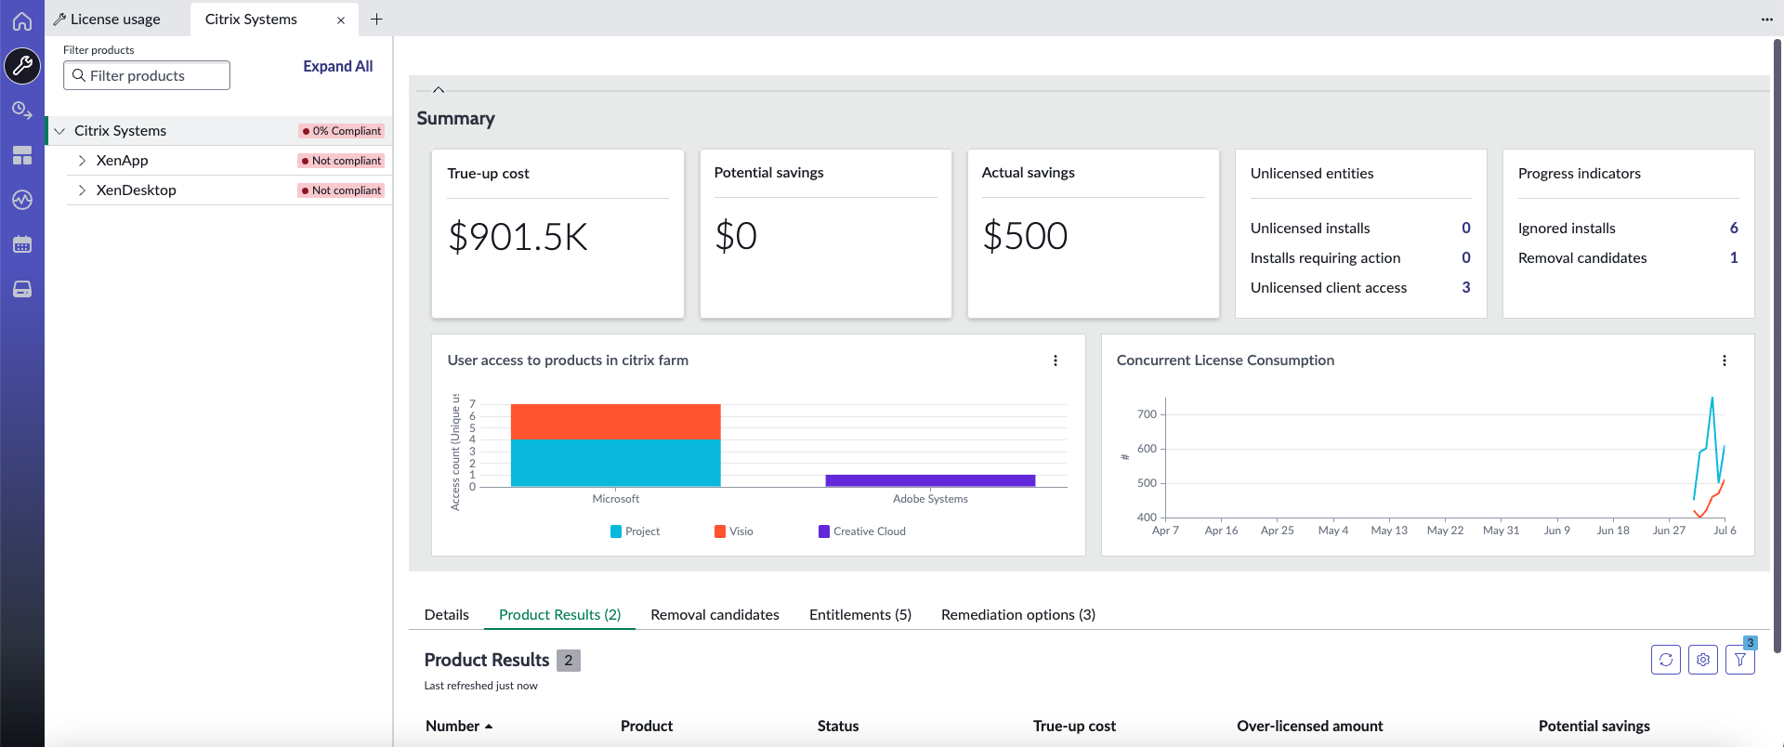
Task: Sort by the True-up cost column header
Action: 1074,727
